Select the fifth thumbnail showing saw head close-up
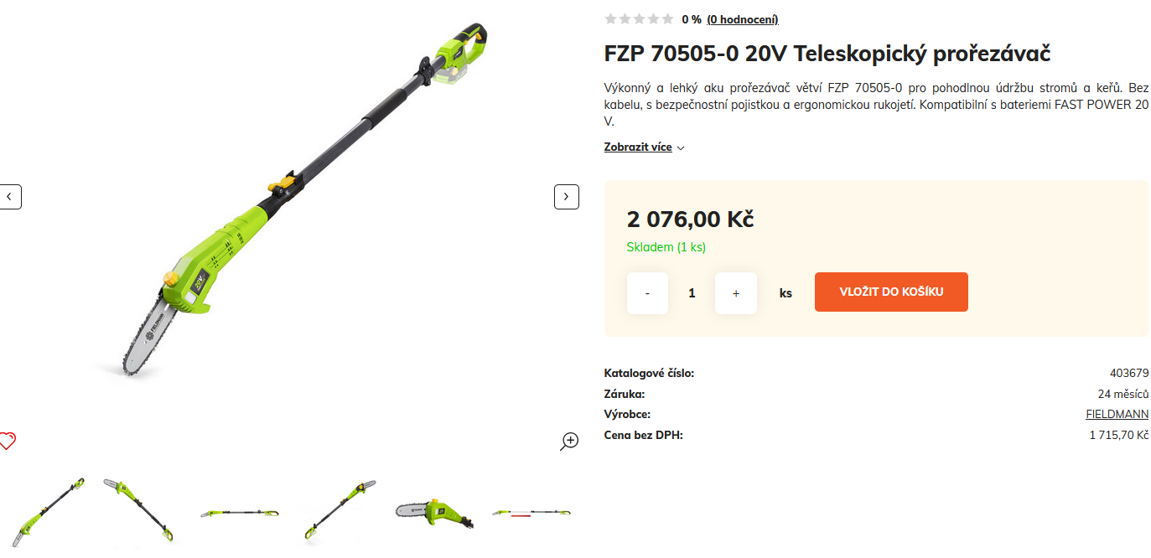 coord(433,512)
